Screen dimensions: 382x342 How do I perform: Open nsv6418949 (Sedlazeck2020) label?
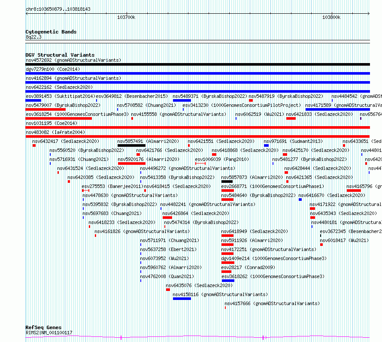(255, 231)
